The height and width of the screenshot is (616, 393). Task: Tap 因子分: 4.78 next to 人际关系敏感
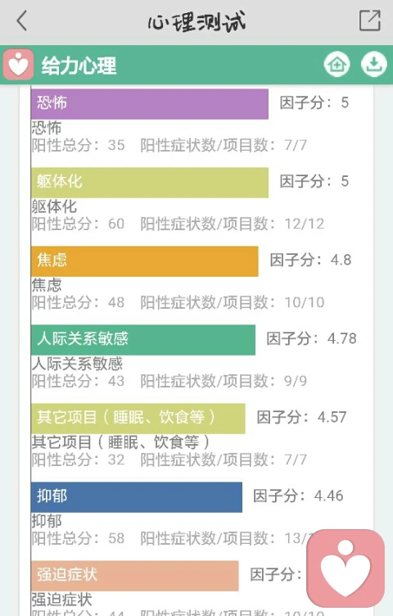(x=312, y=338)
